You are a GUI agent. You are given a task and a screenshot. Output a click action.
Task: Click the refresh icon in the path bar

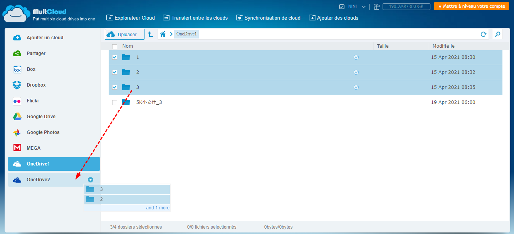(x=483, y=34)
